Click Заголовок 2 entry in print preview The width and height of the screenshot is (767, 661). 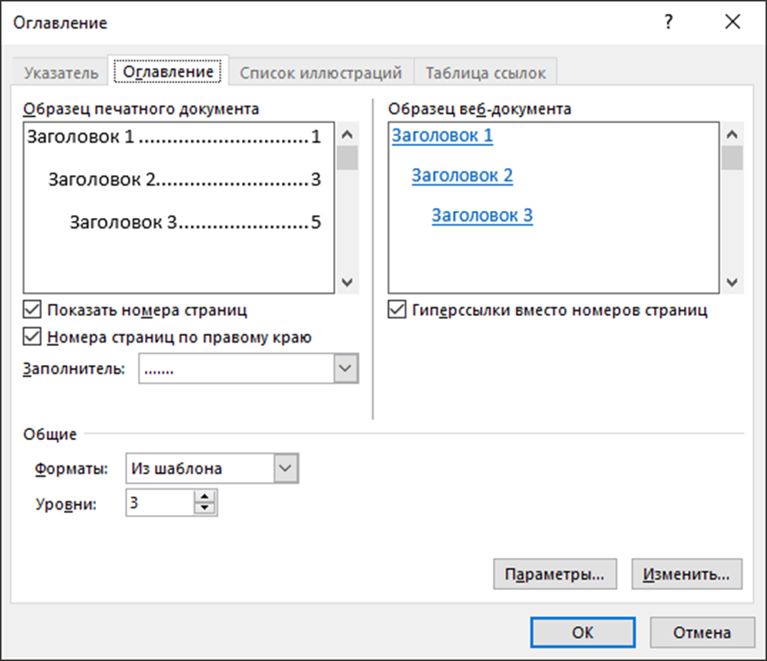pos(184,180)
